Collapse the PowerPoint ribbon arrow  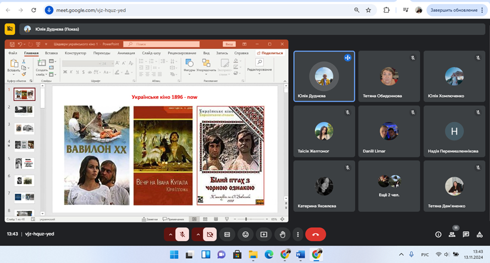[x=285, y=81]
